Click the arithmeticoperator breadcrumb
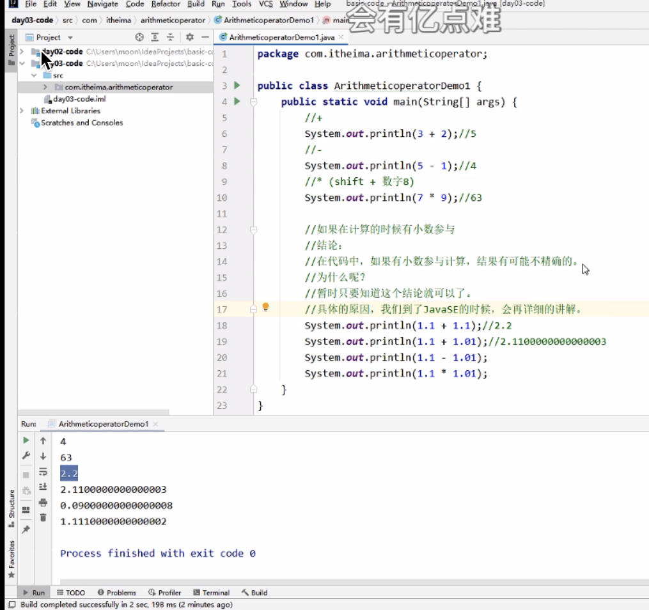The image size is (649, 610). click(173, 20)
